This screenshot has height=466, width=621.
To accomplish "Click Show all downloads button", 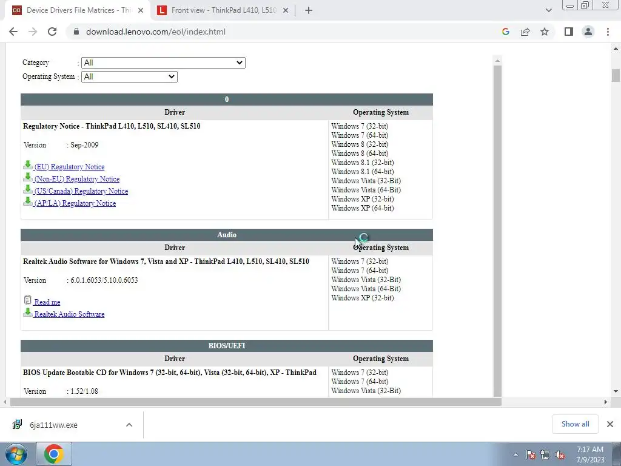I will click(x=575, y=424).
